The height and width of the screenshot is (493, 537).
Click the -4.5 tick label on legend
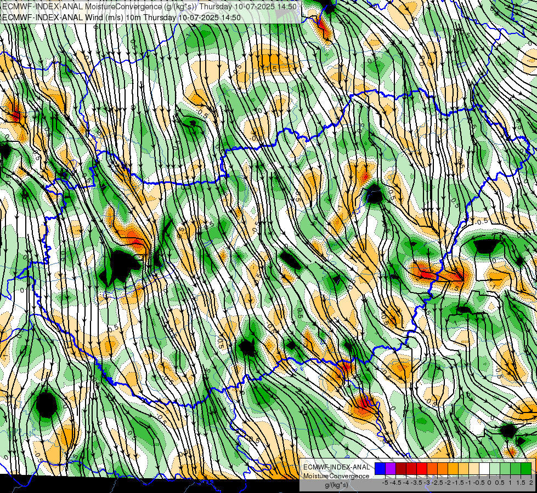pyautogui.click(x=395, y=483)
